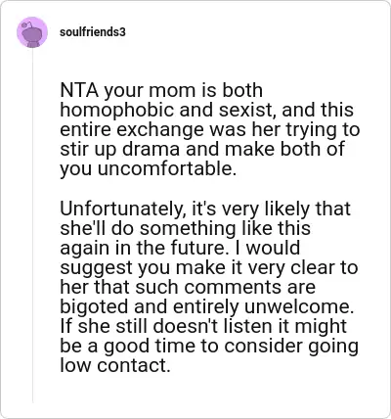Screen dimensions: 391x419
Task: Click the word "suggest" in the second paragraph
Action: coord(96,268)
